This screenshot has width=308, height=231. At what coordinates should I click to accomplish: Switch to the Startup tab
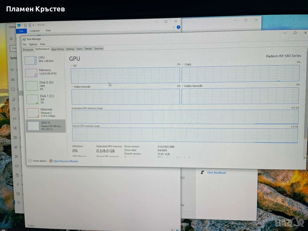[70, 49]
